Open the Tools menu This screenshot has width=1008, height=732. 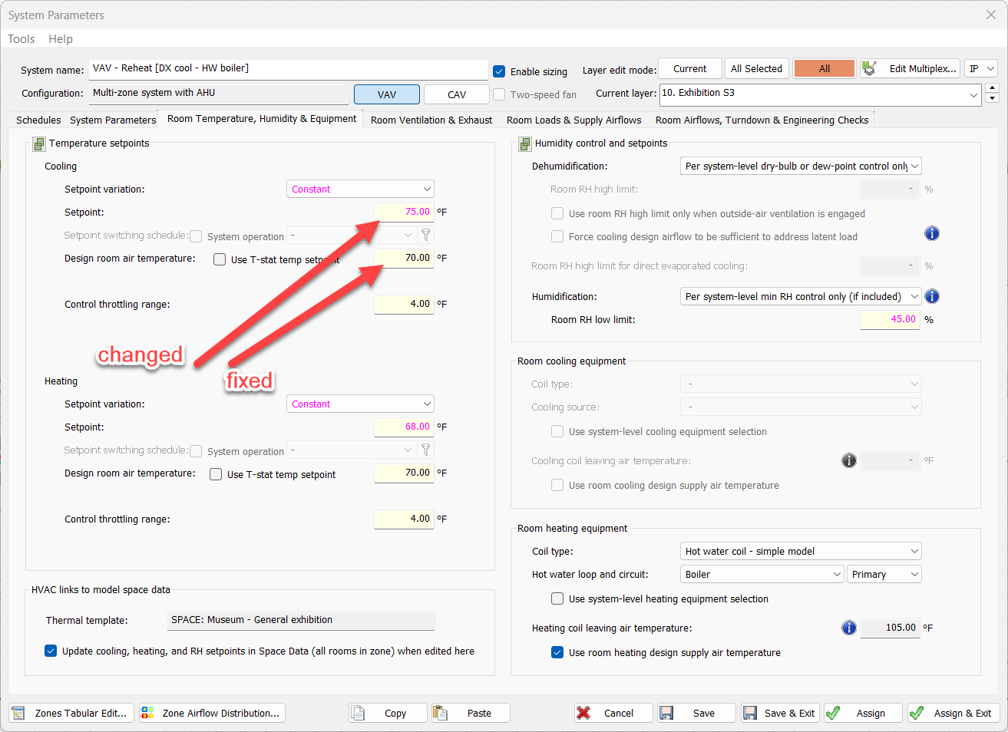click(x=21, y=39)
